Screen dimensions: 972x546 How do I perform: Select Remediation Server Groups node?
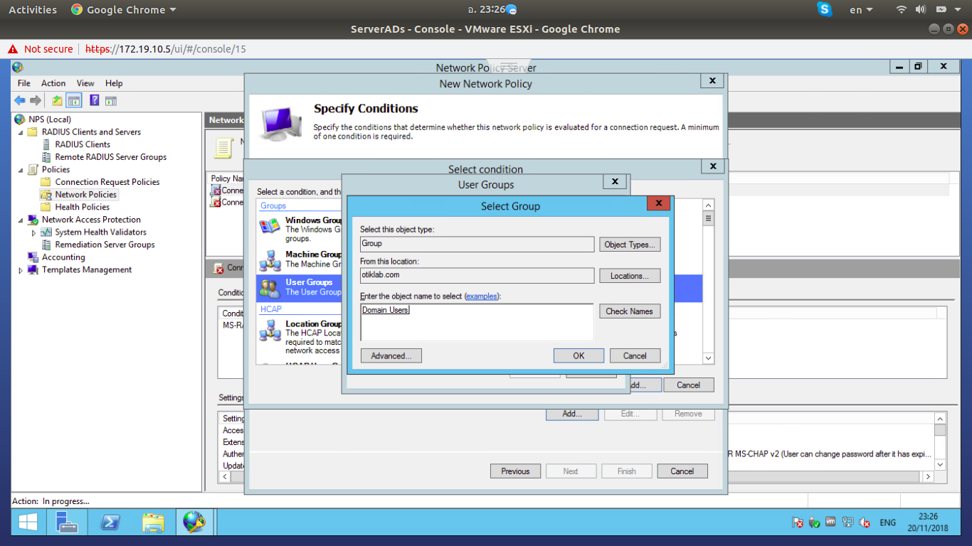coord(105,245)
